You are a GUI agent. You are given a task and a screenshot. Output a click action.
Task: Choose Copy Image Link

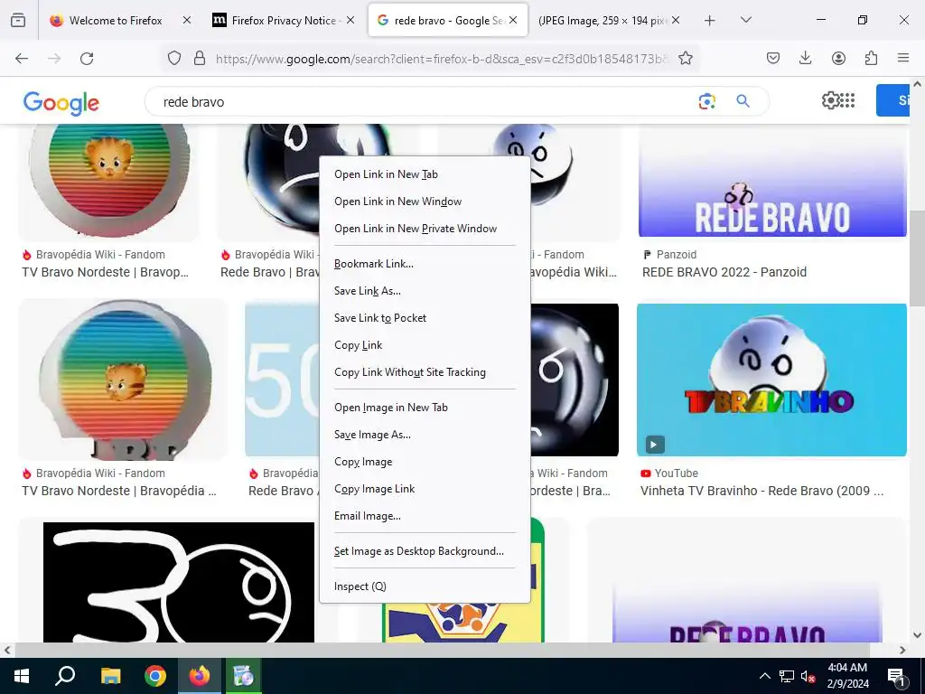point(425,489)
